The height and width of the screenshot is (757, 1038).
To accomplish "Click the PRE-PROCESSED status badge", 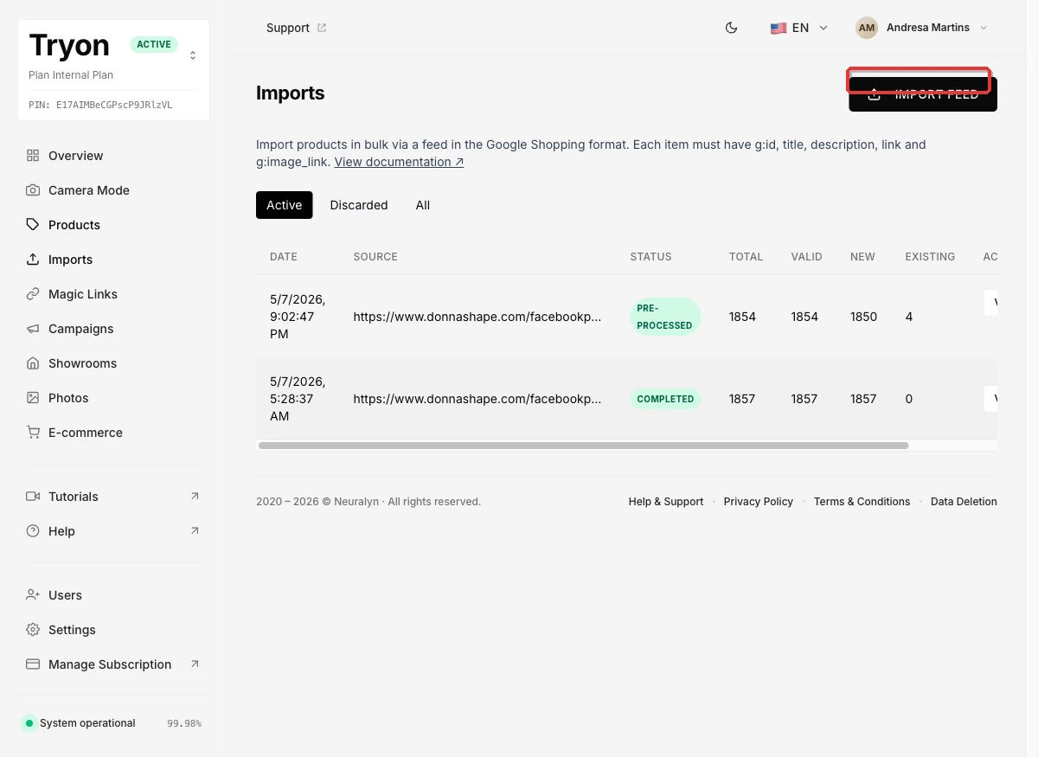I will [x=665, y=317].
